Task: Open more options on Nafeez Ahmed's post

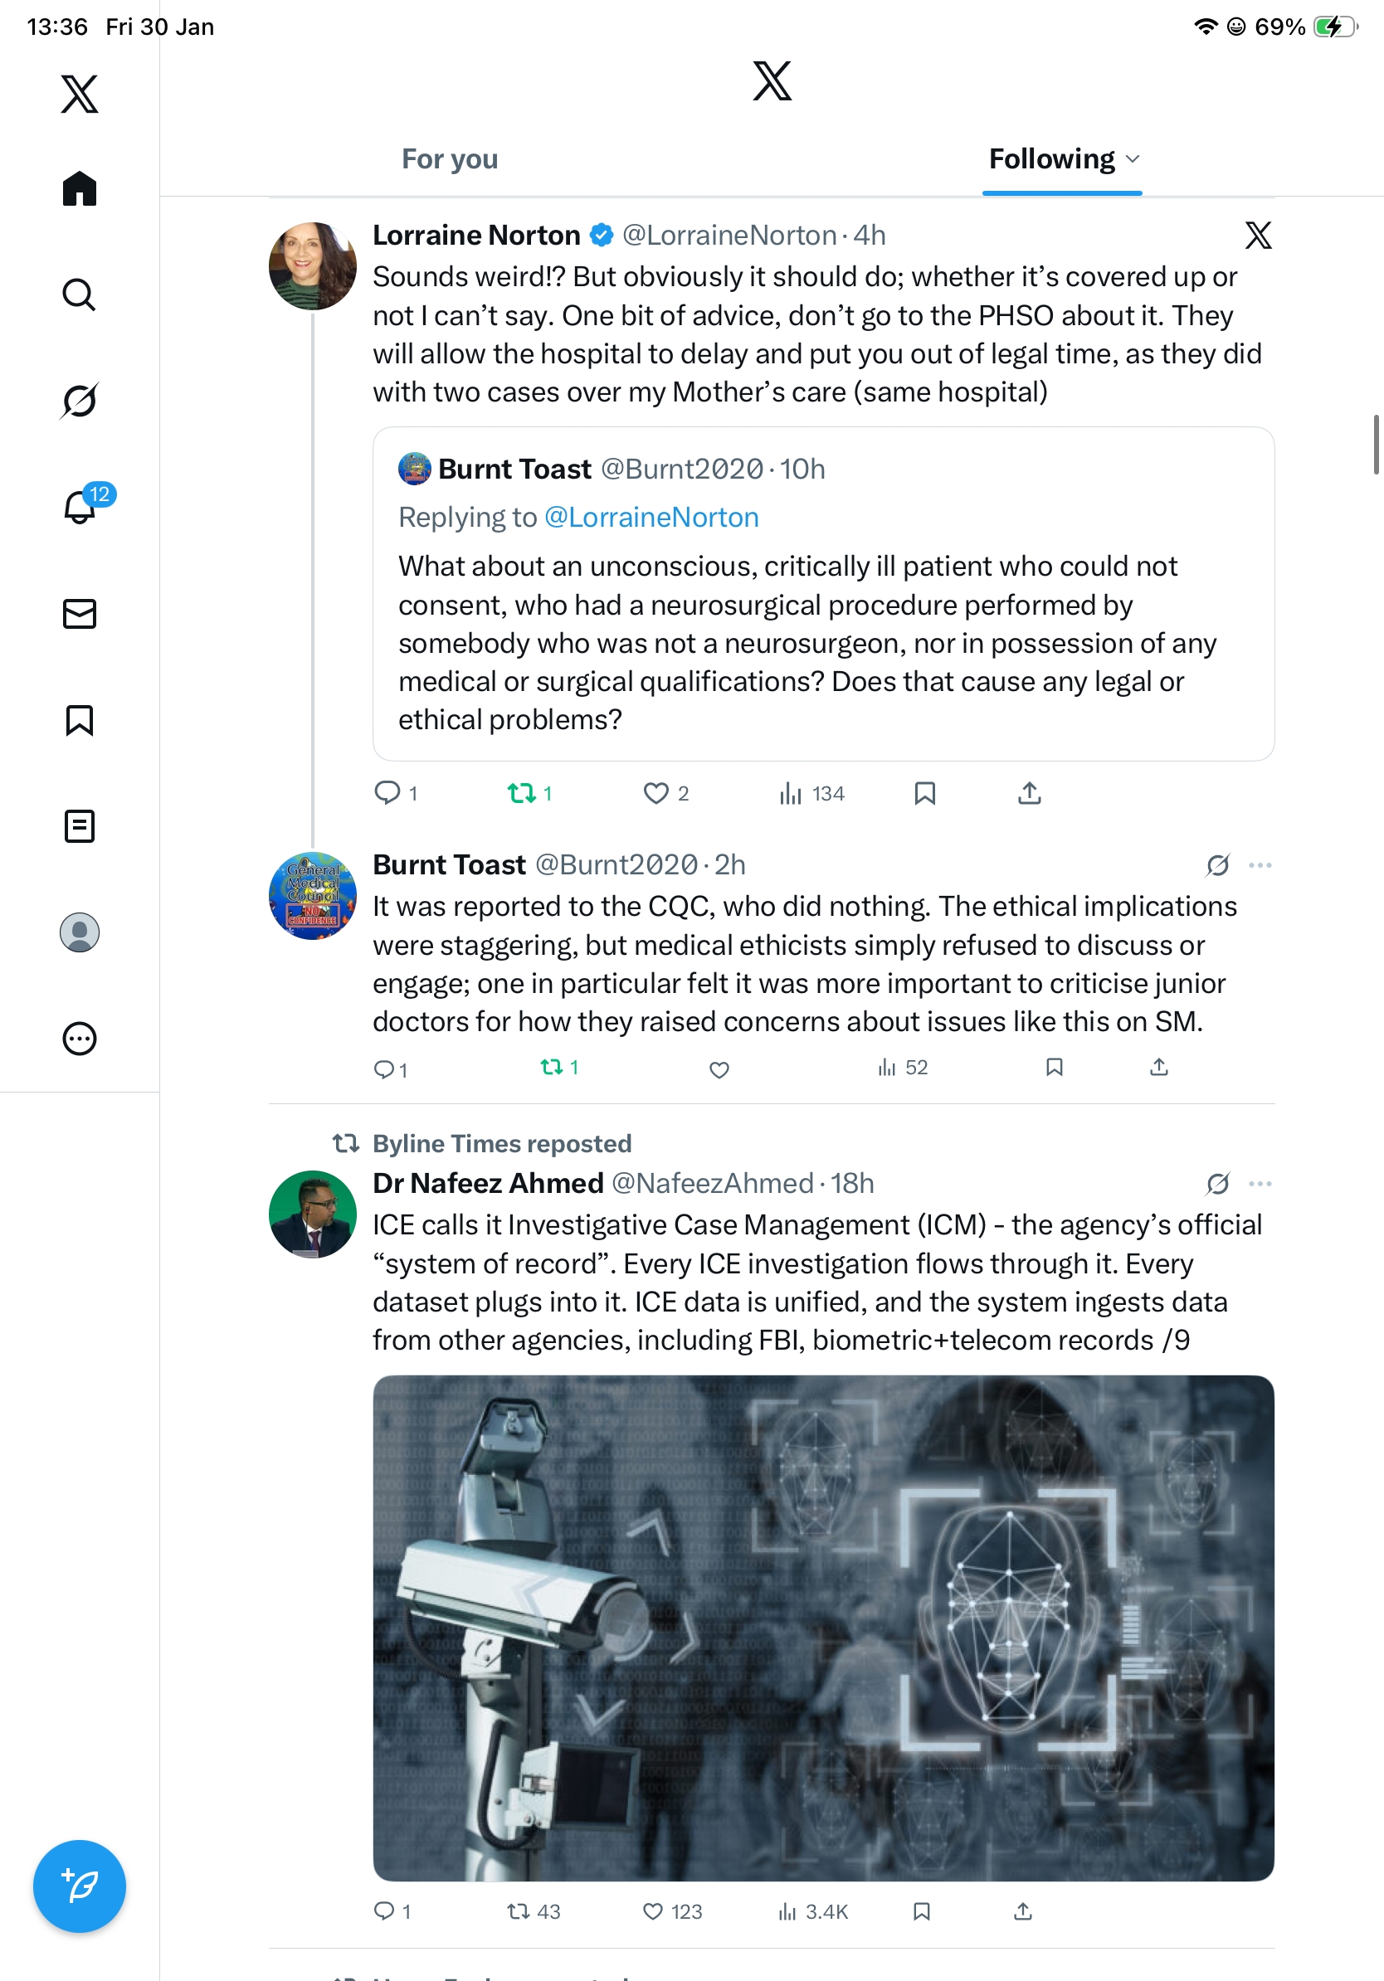Action: 1260,1183
